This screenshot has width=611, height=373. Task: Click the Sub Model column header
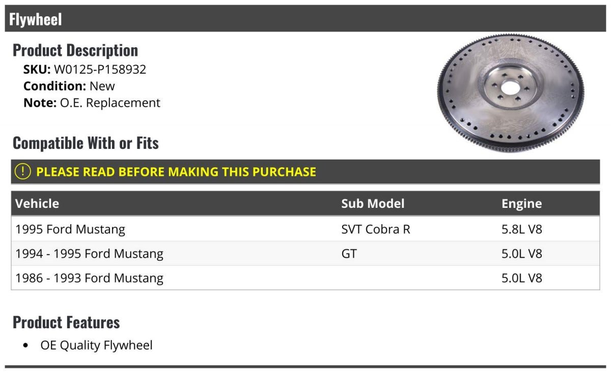[x=373, y=204]
